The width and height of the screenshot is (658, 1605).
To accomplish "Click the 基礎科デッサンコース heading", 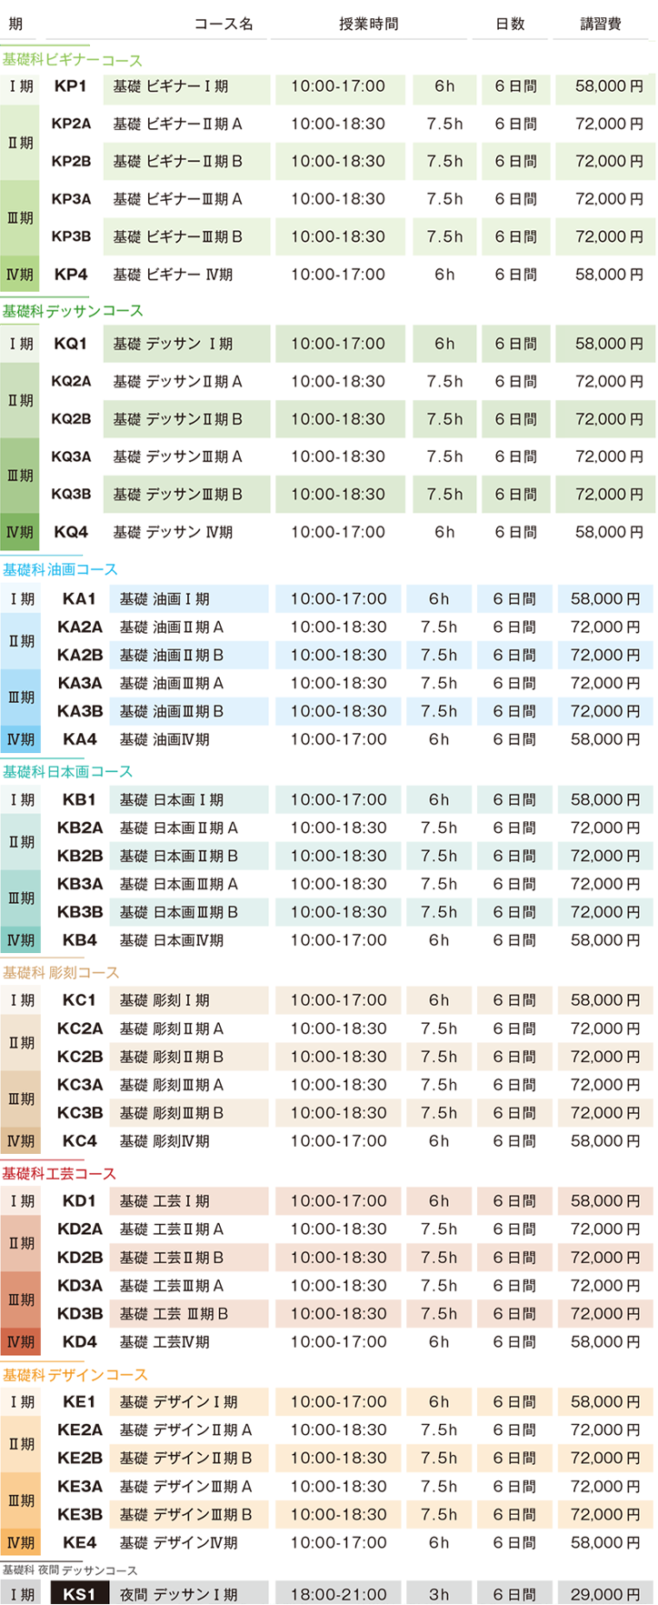I will pyautogui.click(x=73, y=311).
